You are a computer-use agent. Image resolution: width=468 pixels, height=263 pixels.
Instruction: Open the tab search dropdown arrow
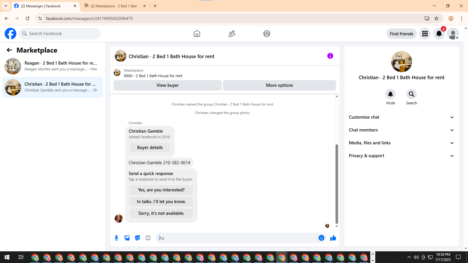tap(6, 6)
